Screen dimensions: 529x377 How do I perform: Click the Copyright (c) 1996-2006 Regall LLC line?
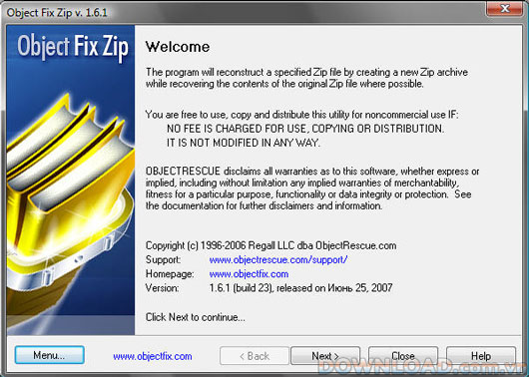pyautogui.click(x=270, y=245)
